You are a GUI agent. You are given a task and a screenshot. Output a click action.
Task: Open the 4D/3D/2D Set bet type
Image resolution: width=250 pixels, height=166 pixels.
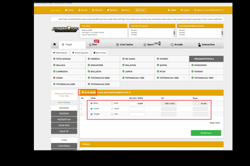click(x=64, y=119)
